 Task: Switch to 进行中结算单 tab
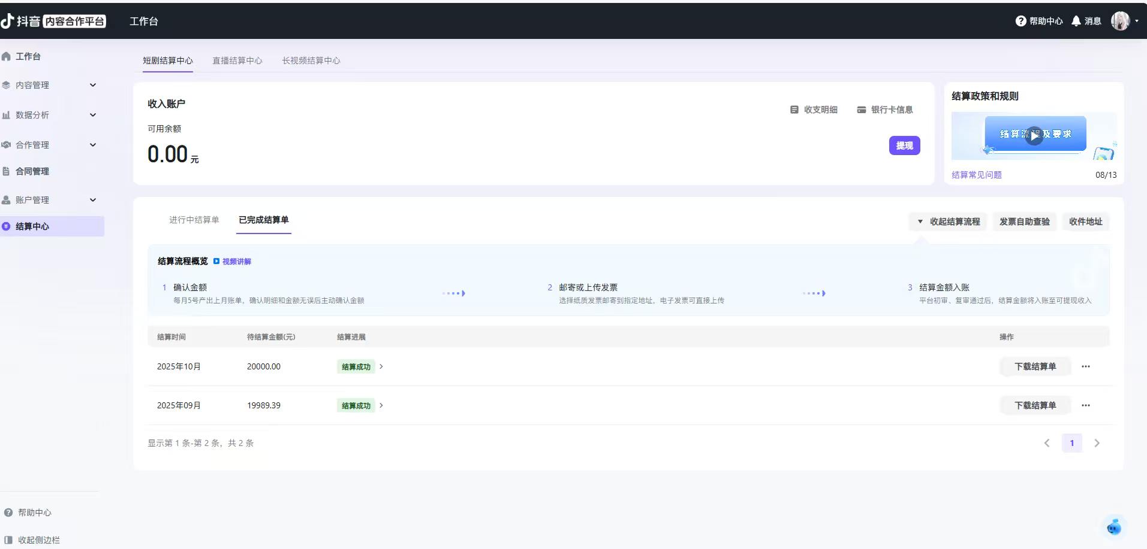pyautogui.click(x=194, y=220)
